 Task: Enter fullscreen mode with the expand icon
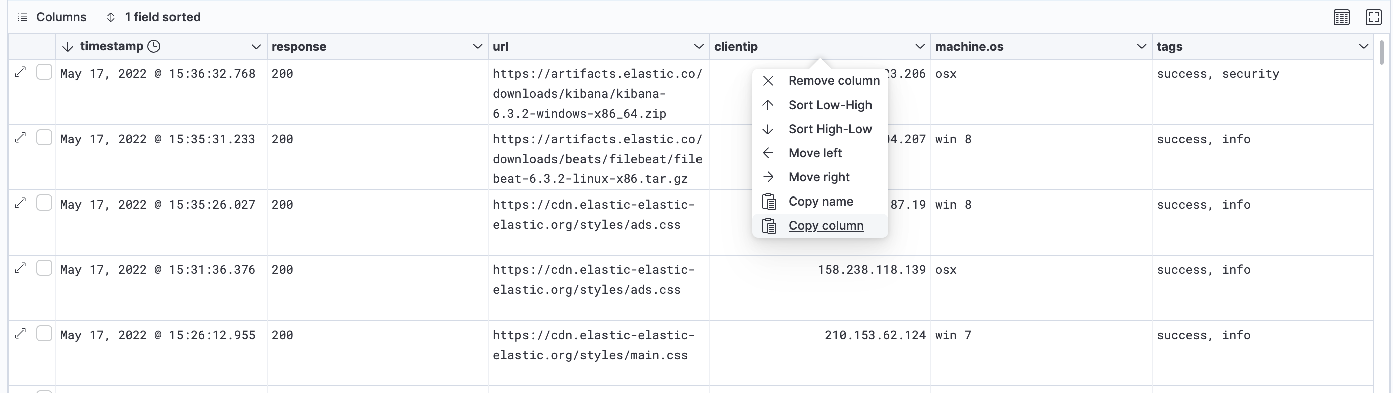coord(1373,17)
